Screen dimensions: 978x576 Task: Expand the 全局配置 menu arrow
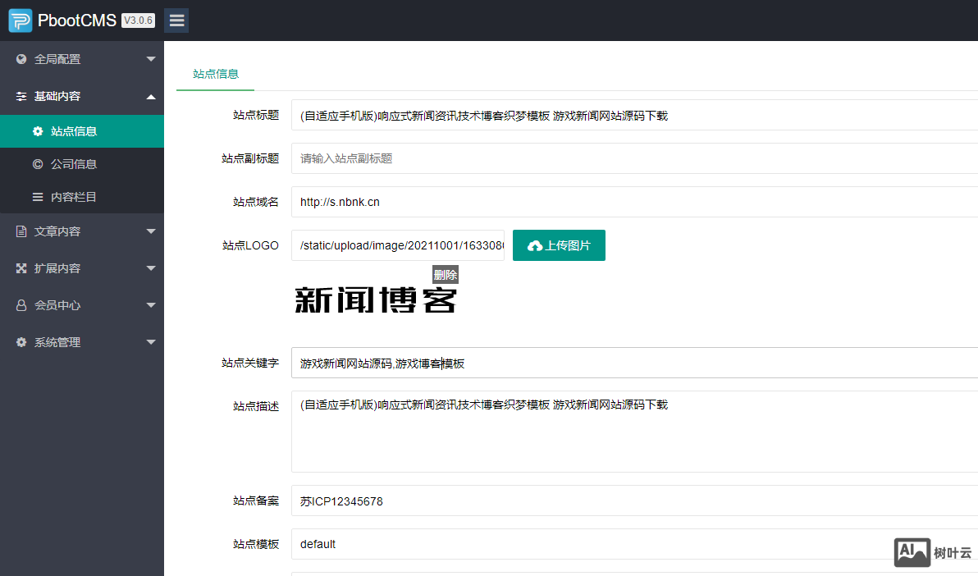point(151,59)
